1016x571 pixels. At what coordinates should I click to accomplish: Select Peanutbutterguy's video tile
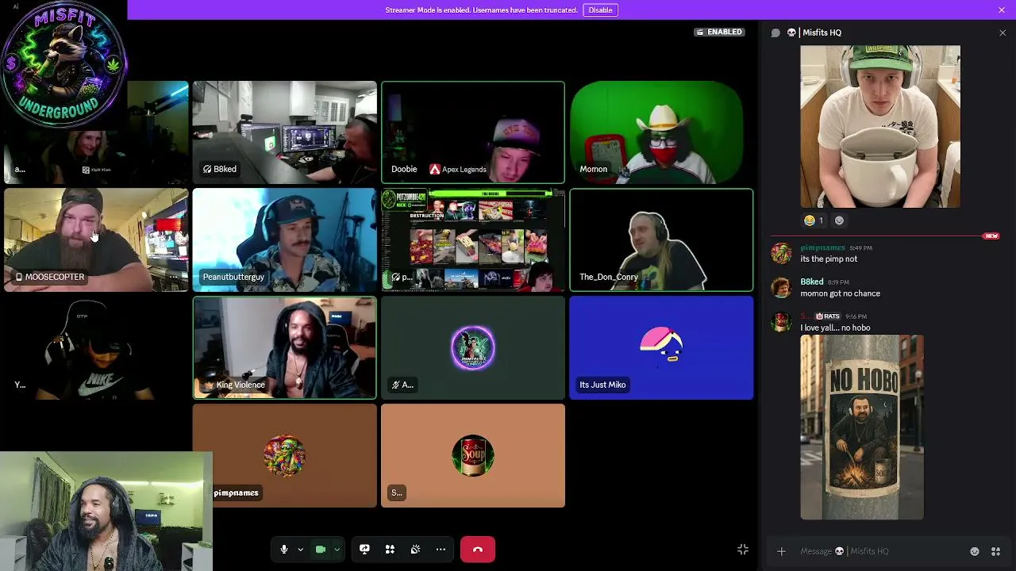click(x=284, y=240)
